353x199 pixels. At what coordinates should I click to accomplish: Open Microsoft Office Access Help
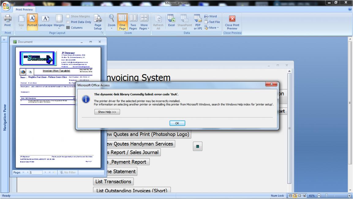click(x=350, y=9)
